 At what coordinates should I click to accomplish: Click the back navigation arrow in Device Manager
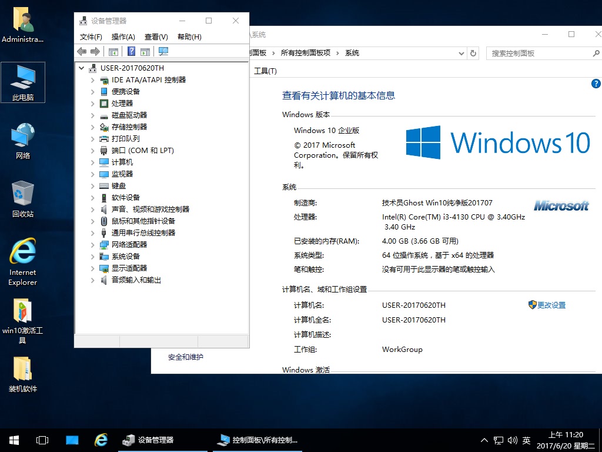[82, 51]
